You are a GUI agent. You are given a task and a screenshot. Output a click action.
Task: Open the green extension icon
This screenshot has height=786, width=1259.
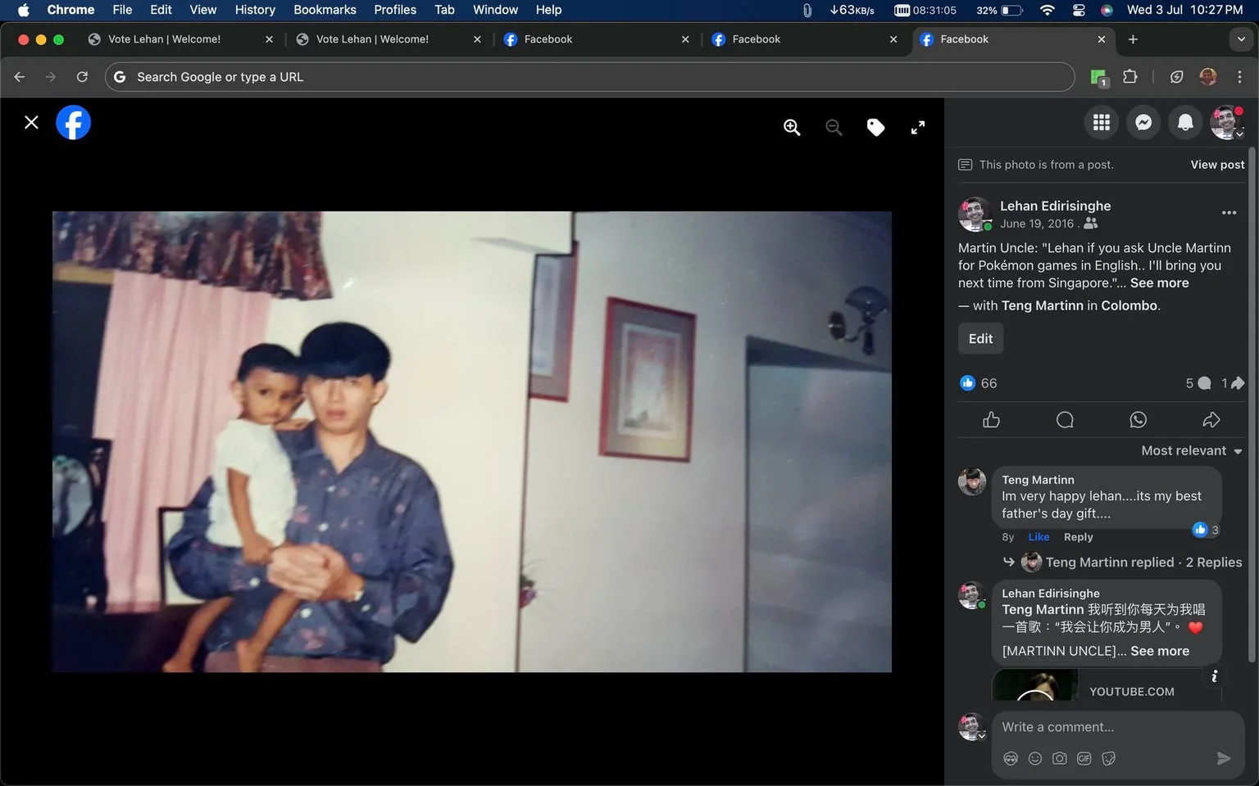1098,78
